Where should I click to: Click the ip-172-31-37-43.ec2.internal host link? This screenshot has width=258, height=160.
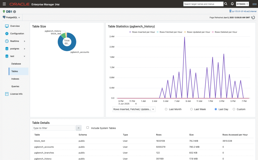click(x=244, y=11)
